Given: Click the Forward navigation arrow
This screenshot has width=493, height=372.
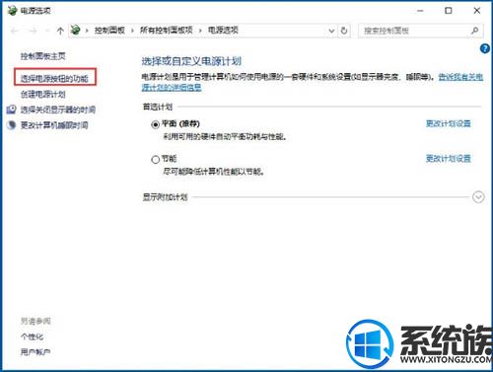Looking at the screenshot, I should click(33, 31).
